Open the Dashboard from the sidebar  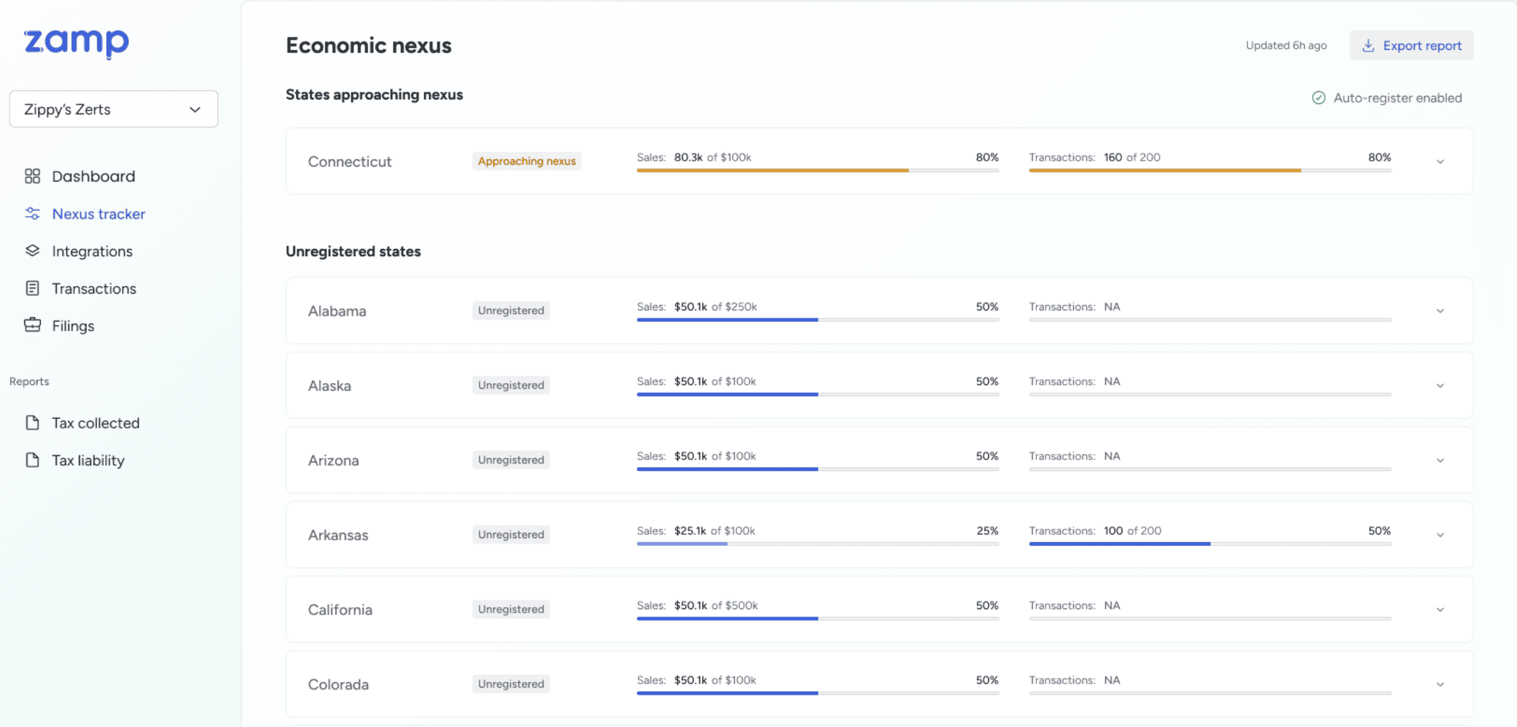click(x=34, y=176)
